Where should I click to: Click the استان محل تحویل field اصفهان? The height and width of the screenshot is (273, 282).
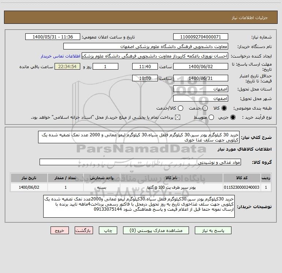(201, 89)
